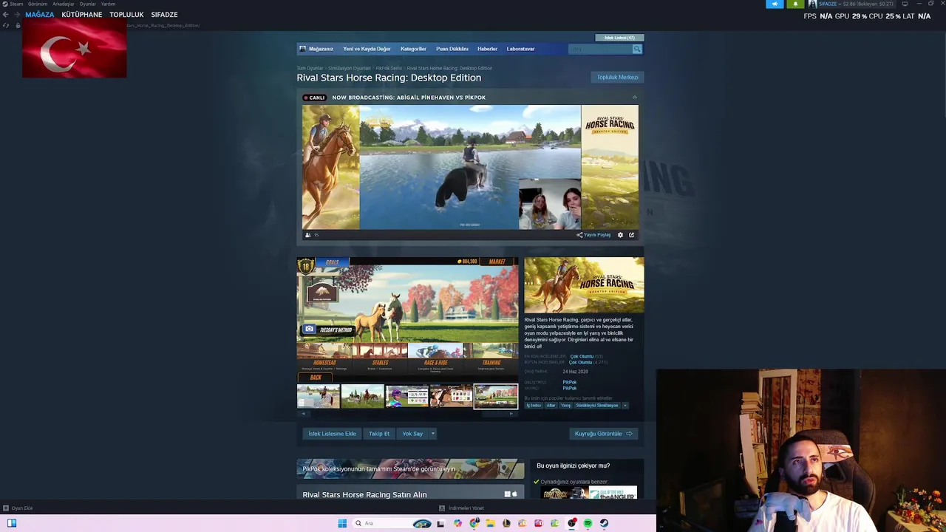Image resolution: width=946 pixels, height=532 pixels.
Task: Pop out broadcast in new window icon
Action: (x=631, y=235)
